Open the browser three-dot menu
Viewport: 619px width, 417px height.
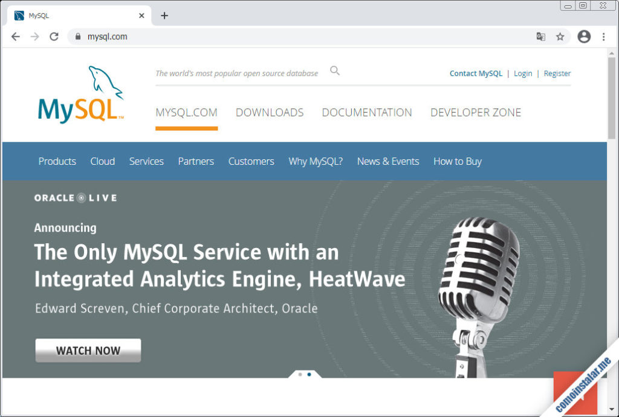[x=603, y=37]
